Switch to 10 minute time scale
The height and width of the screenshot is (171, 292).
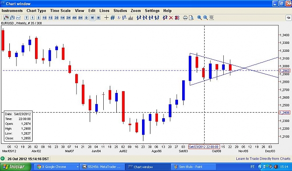tap(44, 18)
